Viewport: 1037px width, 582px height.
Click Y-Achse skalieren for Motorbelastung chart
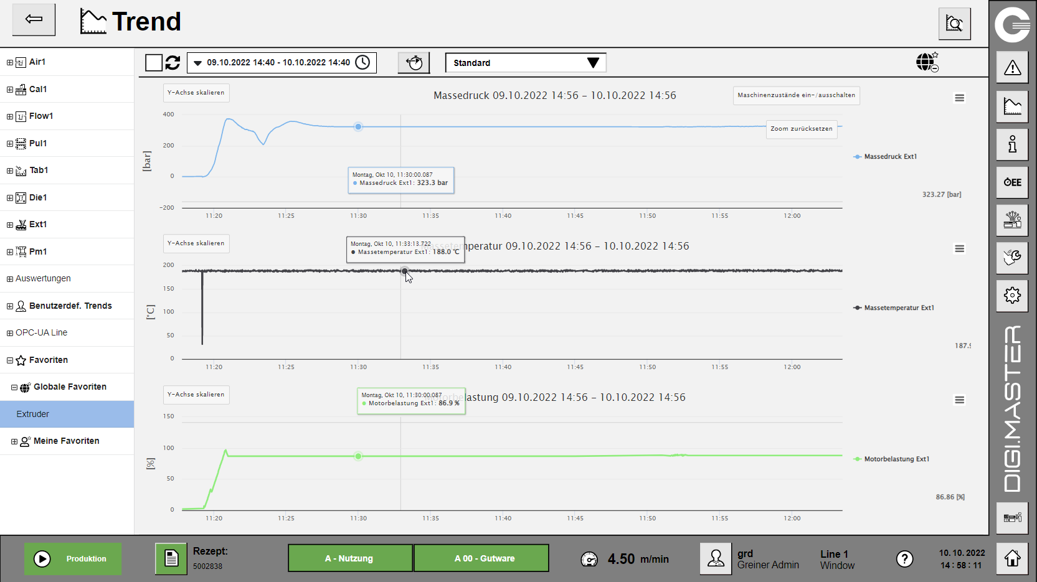pyautogui.click(x=196, y=395)
